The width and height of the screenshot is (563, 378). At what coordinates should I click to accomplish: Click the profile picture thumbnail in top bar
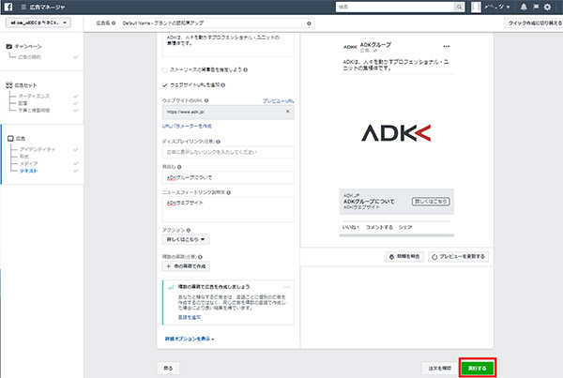[x=476, y=7]
